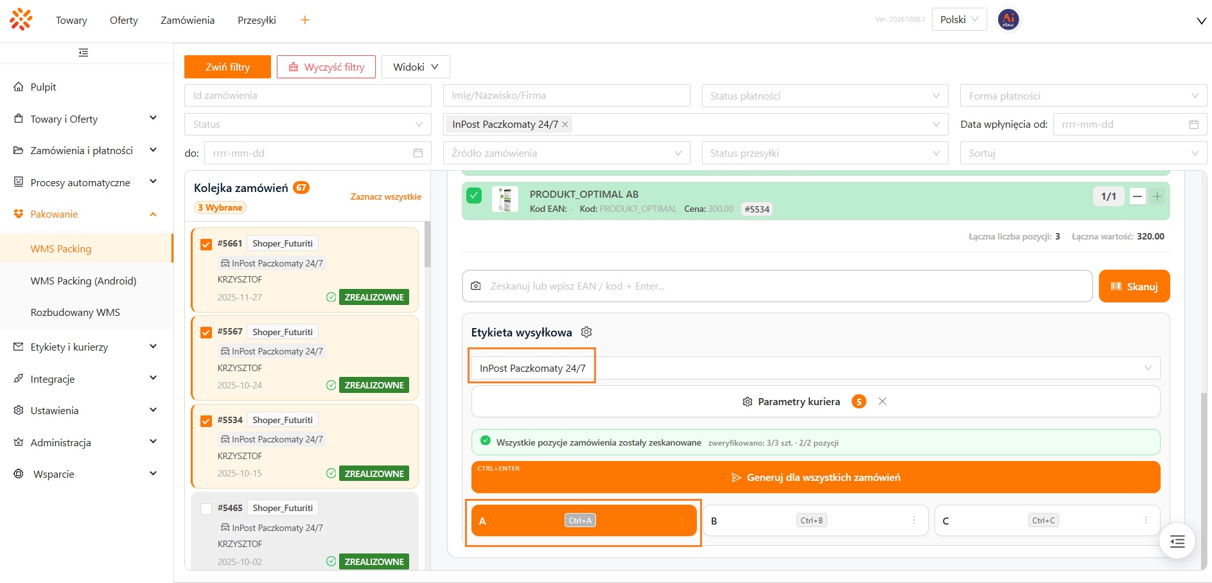Open options dots for template C
The height and width of the screenshot is (583, 1212).
point(1145,520)
